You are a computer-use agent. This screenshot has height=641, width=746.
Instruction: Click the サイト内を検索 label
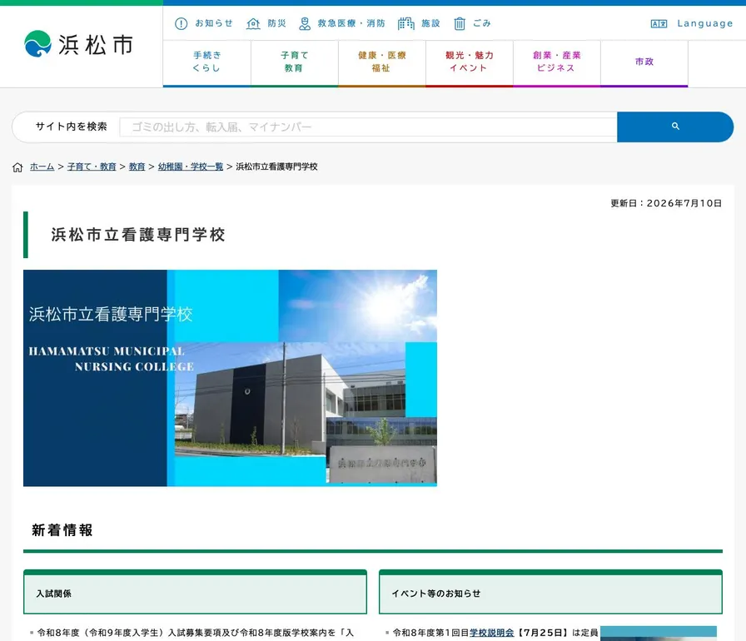(x=71, y=127)
